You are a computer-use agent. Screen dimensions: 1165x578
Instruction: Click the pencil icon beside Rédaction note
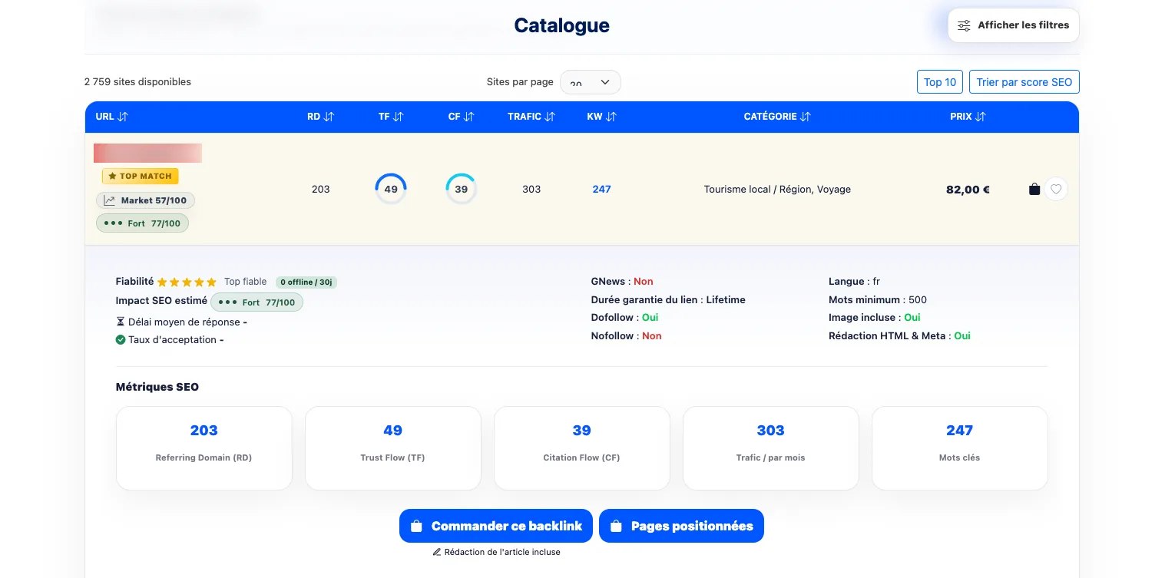(437, 552)
